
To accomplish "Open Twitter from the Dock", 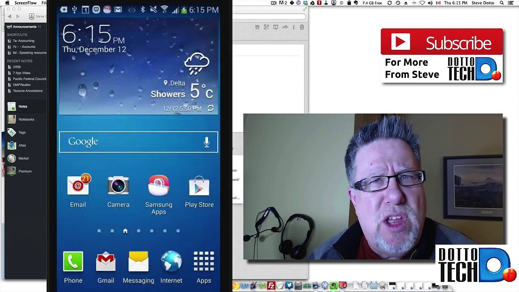I will 289,286.
